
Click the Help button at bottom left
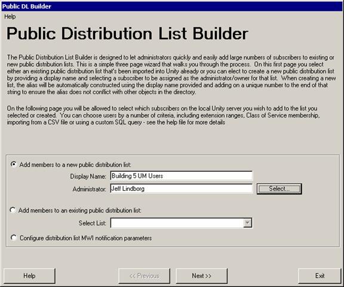29,276
